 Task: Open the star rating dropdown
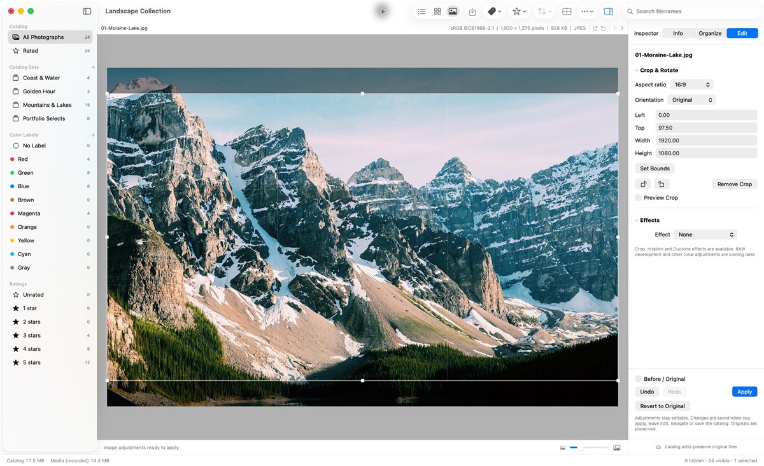coord(520,11)
